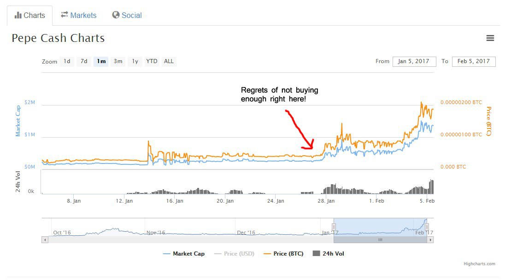Viewport: 517px width, 280px height.
Task: Set zoom range to 7d
Action: click(x=84, y=61)
